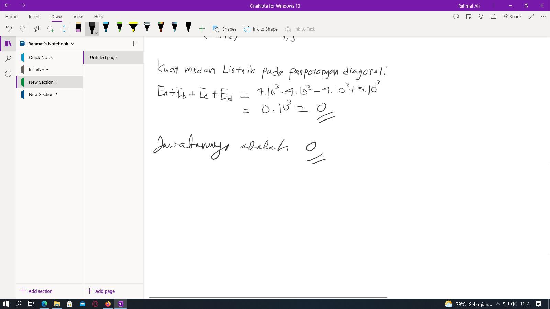Select the Eraser tool
The image size is (550, 309).
[78, 28]
